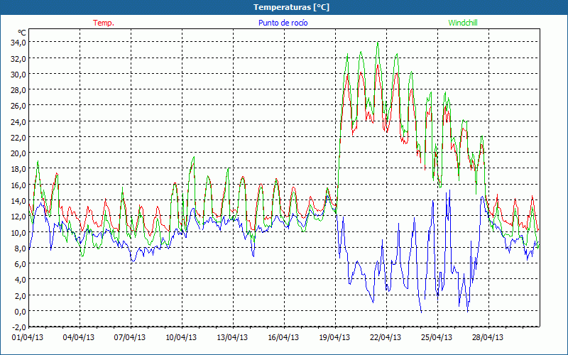
Task: Click the 16,0 y-axis value
Action: point(18,185)
